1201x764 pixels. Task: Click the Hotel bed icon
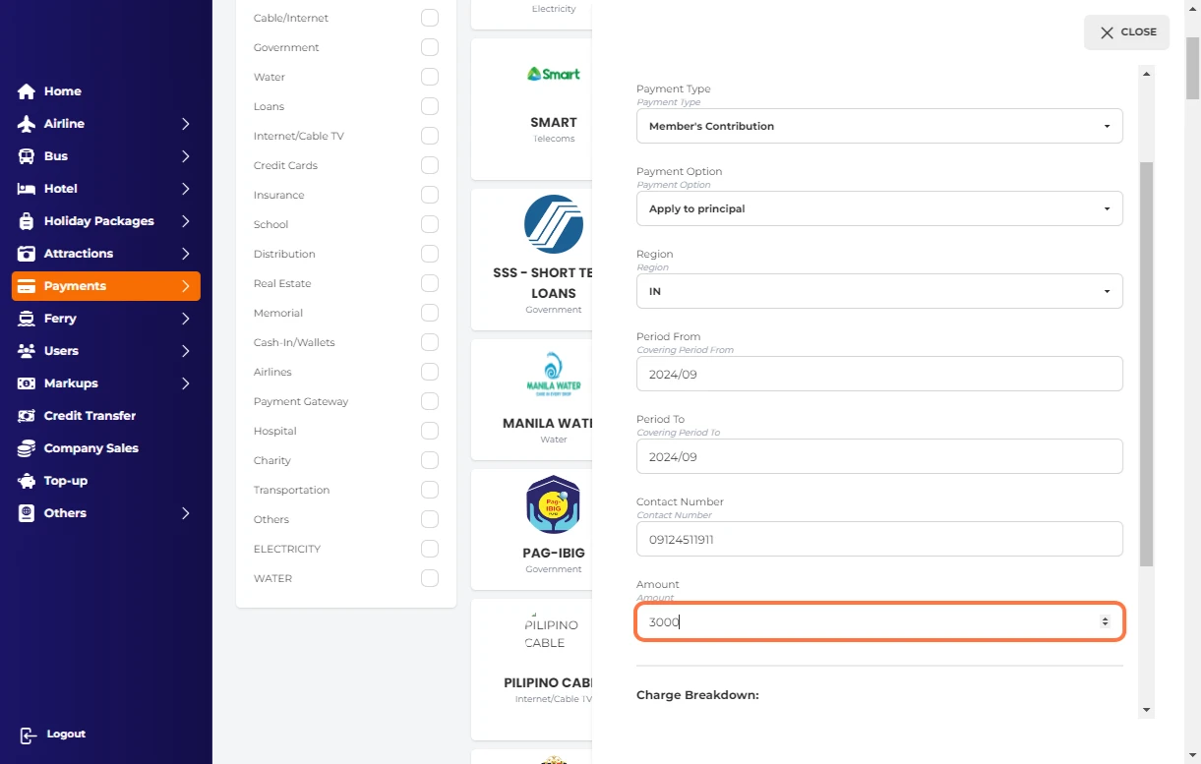pyautogui.click(x=27, y=189)
